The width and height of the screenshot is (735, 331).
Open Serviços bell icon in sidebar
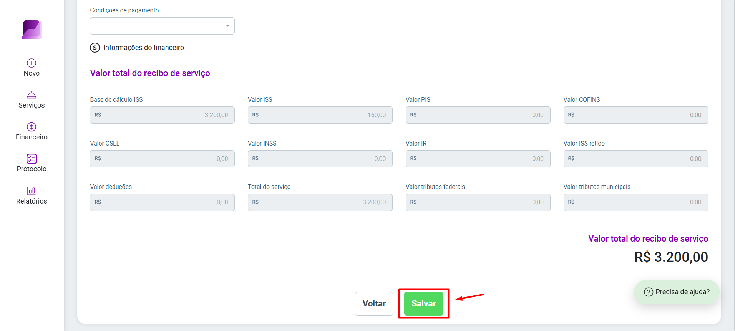tap(32, 94)
